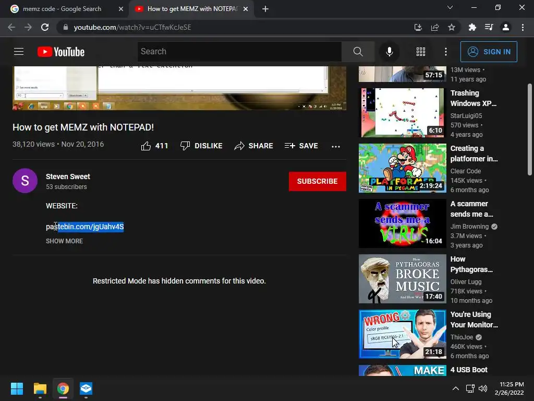
Task: Select the How to get MEMZ tab
Action: [192, 9]
